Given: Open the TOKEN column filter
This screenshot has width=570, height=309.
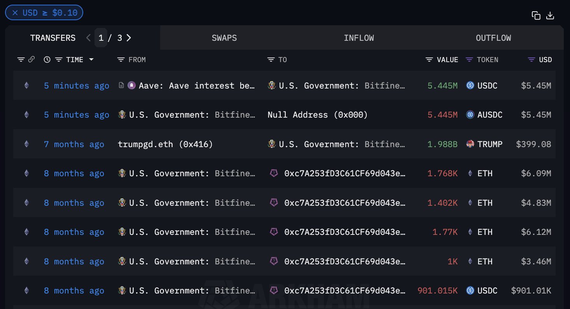Looking at the screenshot, I should (469, 60).
